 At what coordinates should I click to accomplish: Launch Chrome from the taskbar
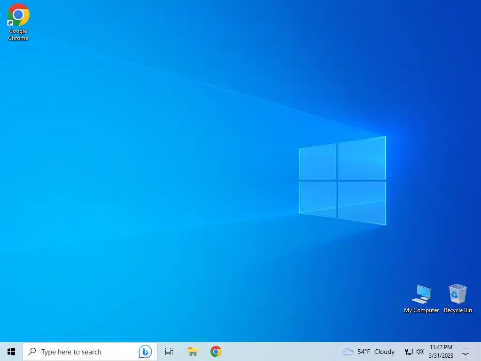(216, 352)
